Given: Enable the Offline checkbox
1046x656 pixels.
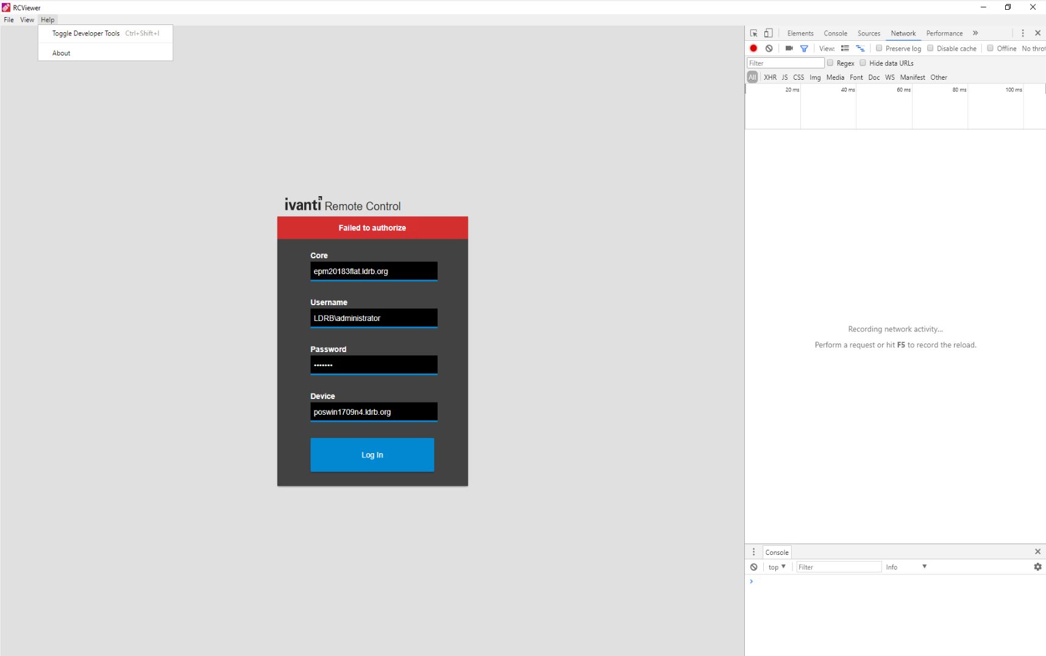Looking at the screenshot, I should [x=990, y=48].
